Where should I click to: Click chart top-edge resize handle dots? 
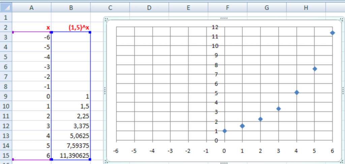click(224, 18)
